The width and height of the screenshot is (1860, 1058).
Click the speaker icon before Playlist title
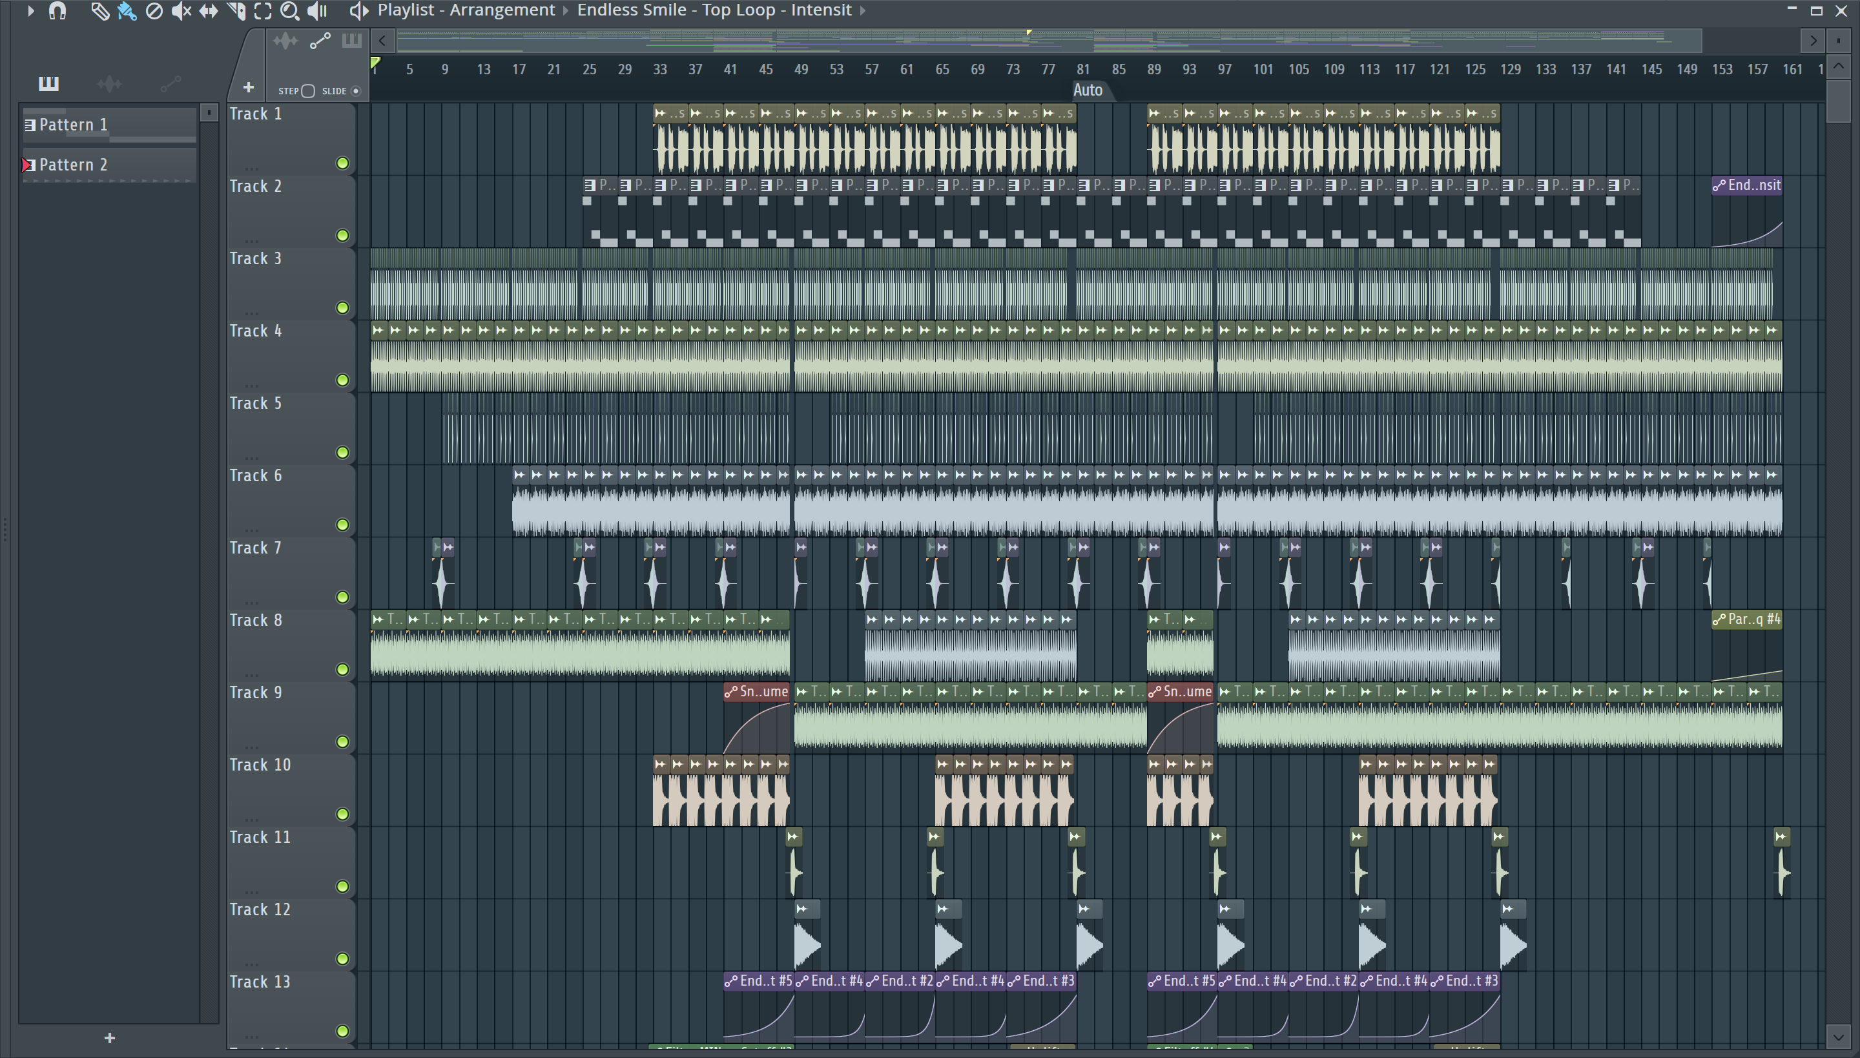pyautogui.click(x=358, y=11)
